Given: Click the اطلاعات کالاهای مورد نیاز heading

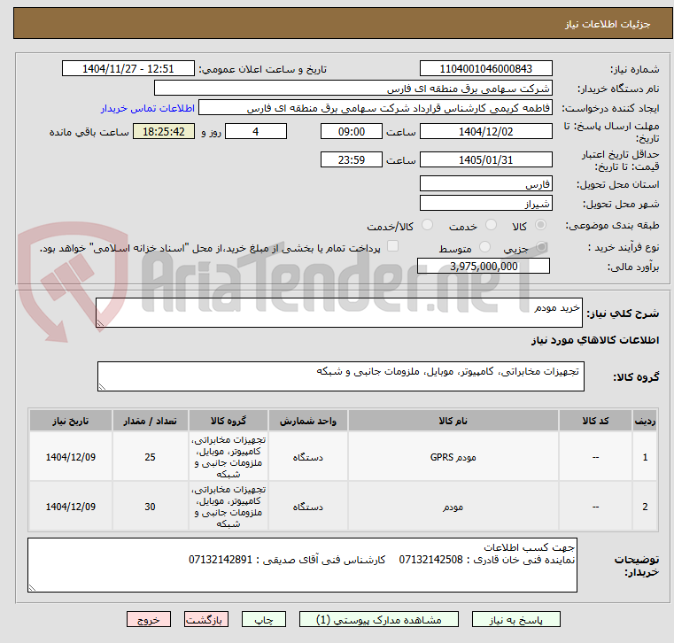Looking at the screenshot, I should [595, 340].
